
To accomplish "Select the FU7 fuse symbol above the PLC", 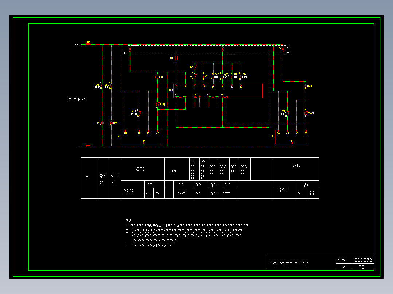I will click(x=176, y=58).
